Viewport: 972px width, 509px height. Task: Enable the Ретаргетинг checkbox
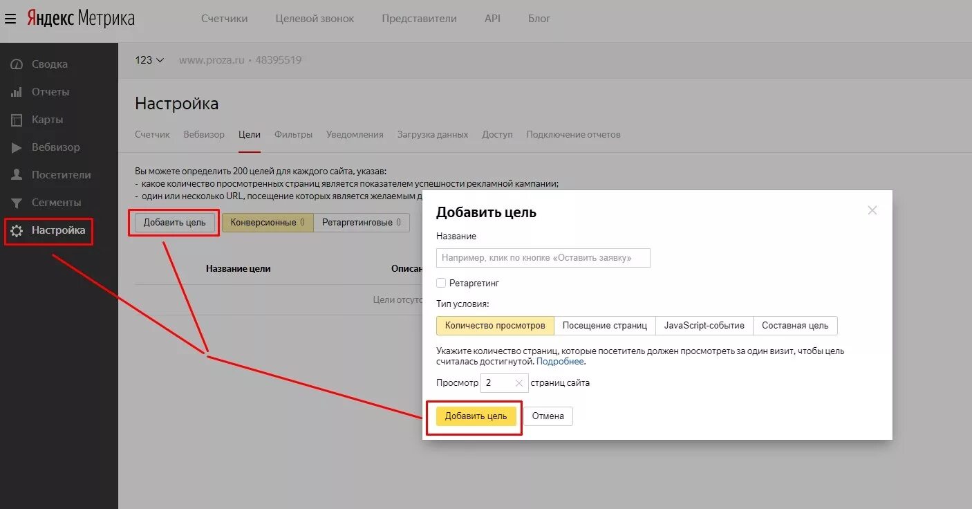coord(441,283)
